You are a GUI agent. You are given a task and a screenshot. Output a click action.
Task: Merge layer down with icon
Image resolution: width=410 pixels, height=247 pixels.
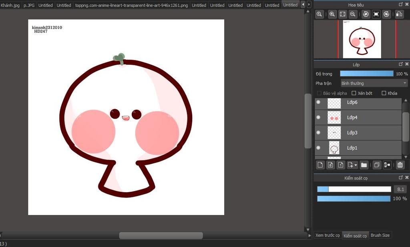tap(387, 165)
